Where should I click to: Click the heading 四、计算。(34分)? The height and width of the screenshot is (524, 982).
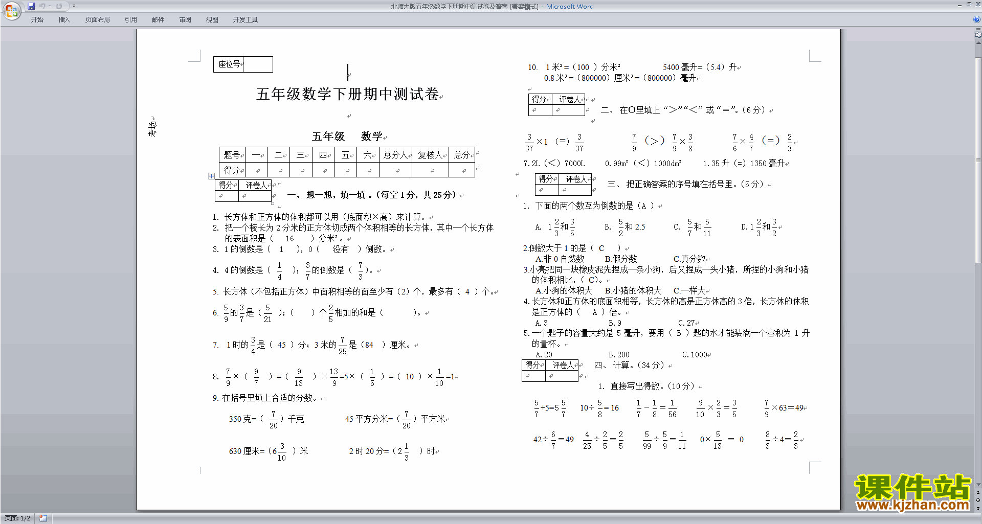tap(629, 365)
